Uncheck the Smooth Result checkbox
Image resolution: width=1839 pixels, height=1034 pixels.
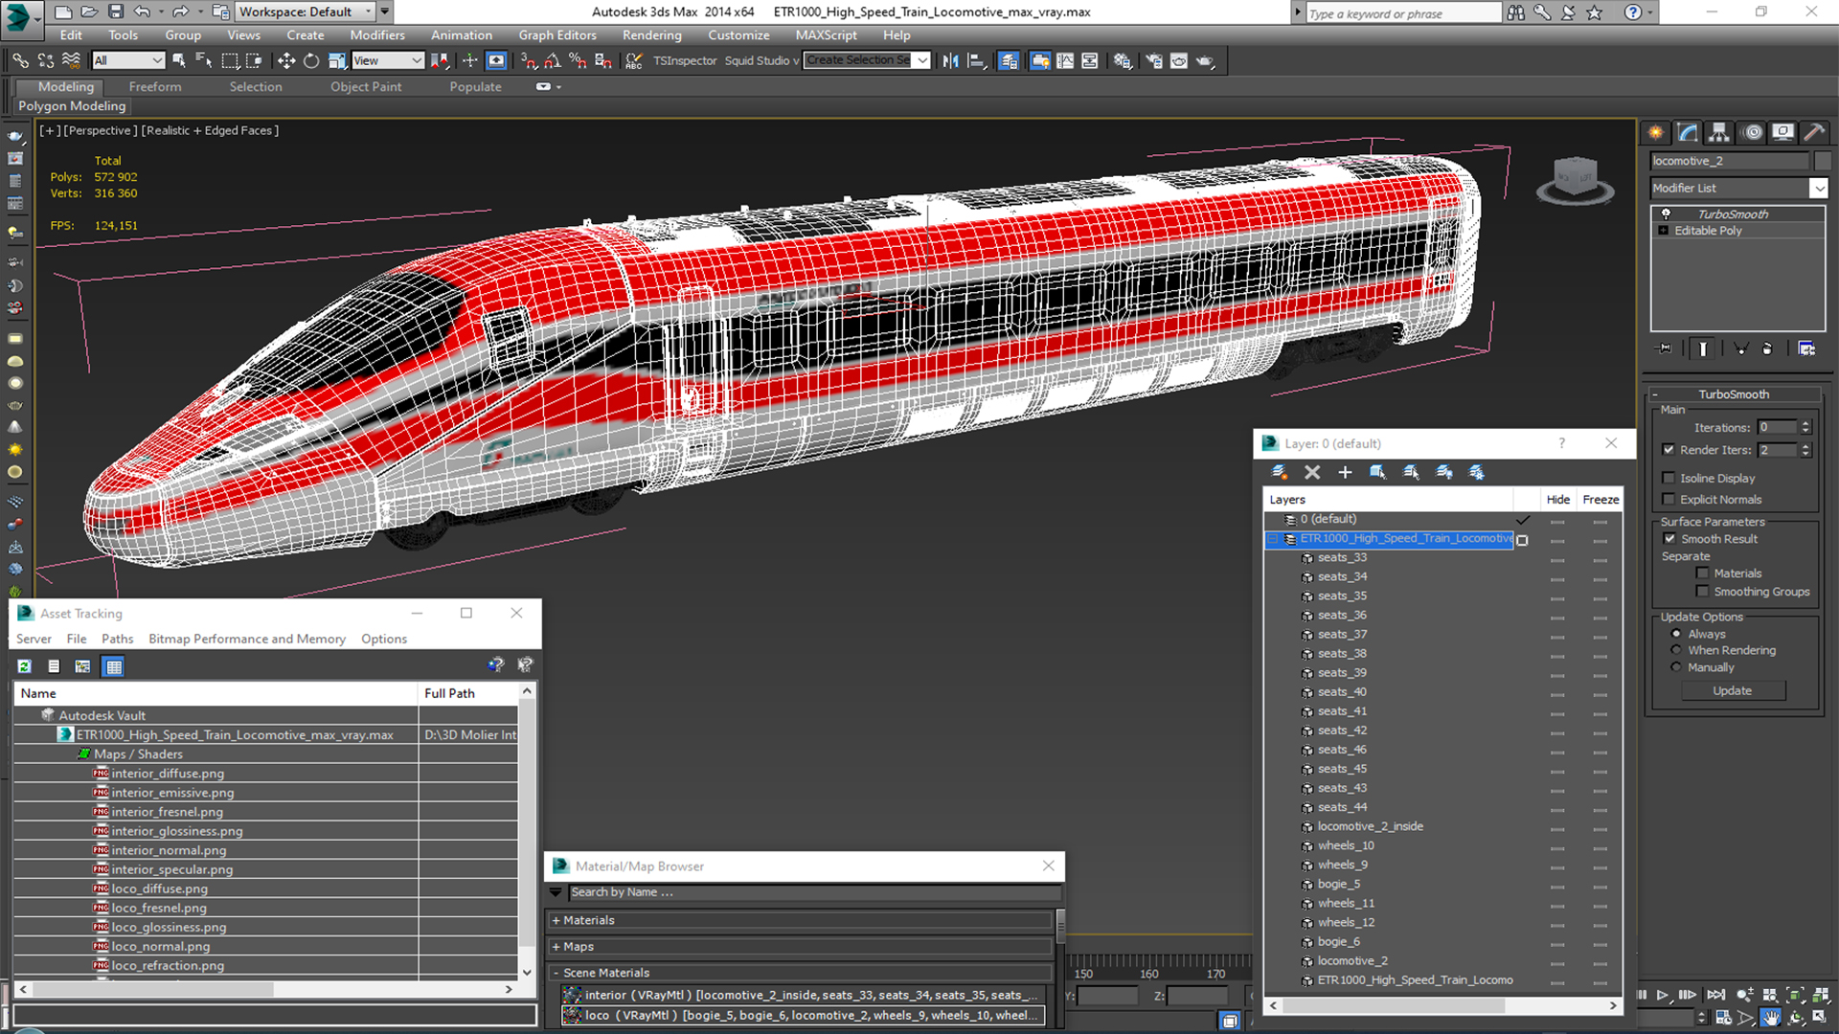pyautogui.click(x=1669, y=539)
